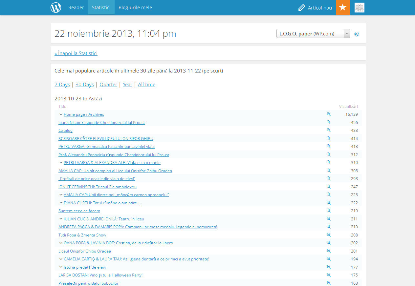Viewport: 415px width, 286px height.
Task: Click magnifier icon for Home page / Archives
Action: (x=328, y=114)
